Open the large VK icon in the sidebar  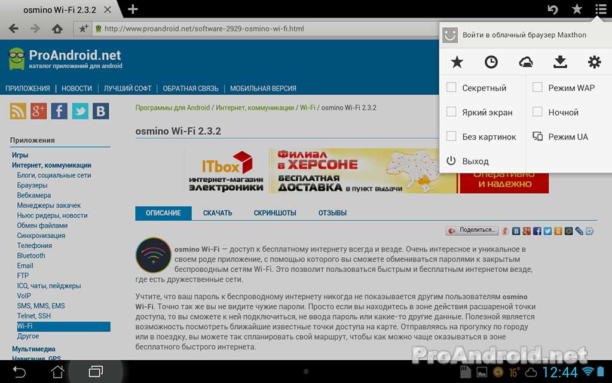pos(100,111)
